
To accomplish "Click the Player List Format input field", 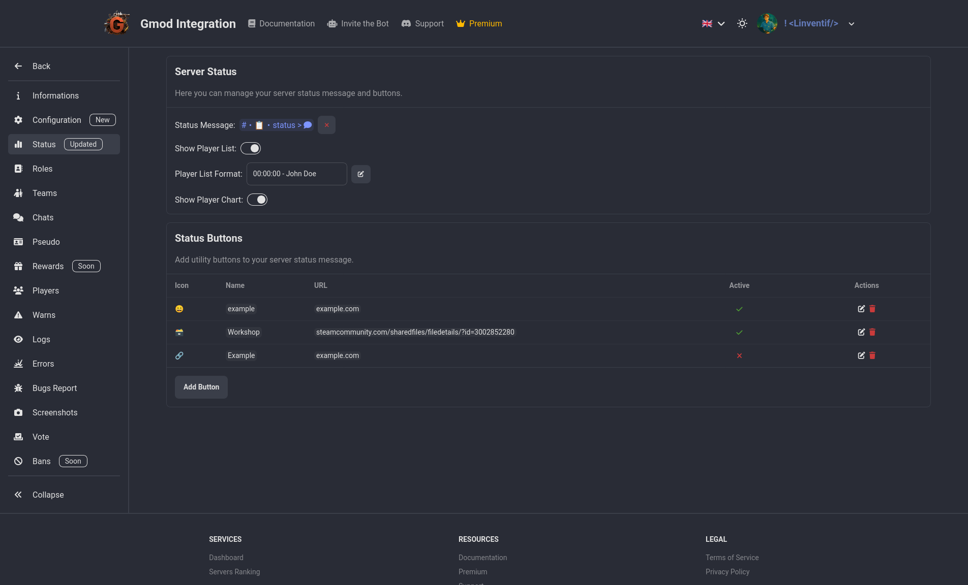I will tap(296, 174).
